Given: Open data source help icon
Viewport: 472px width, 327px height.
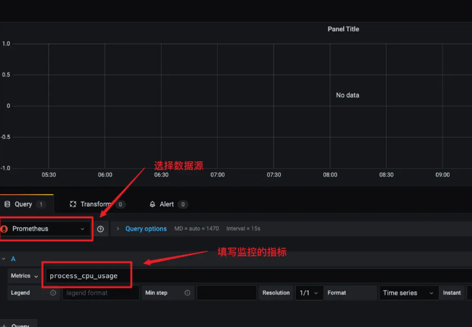Looking at the screenshot, I should pos(100,229).
